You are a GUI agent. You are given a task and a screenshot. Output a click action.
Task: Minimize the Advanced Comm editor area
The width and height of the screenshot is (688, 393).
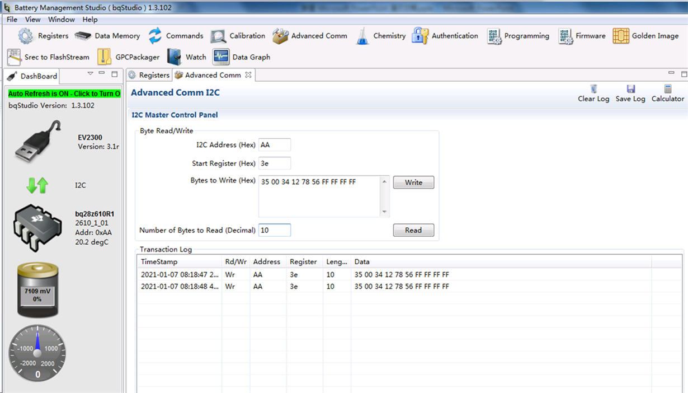point(672,73)
